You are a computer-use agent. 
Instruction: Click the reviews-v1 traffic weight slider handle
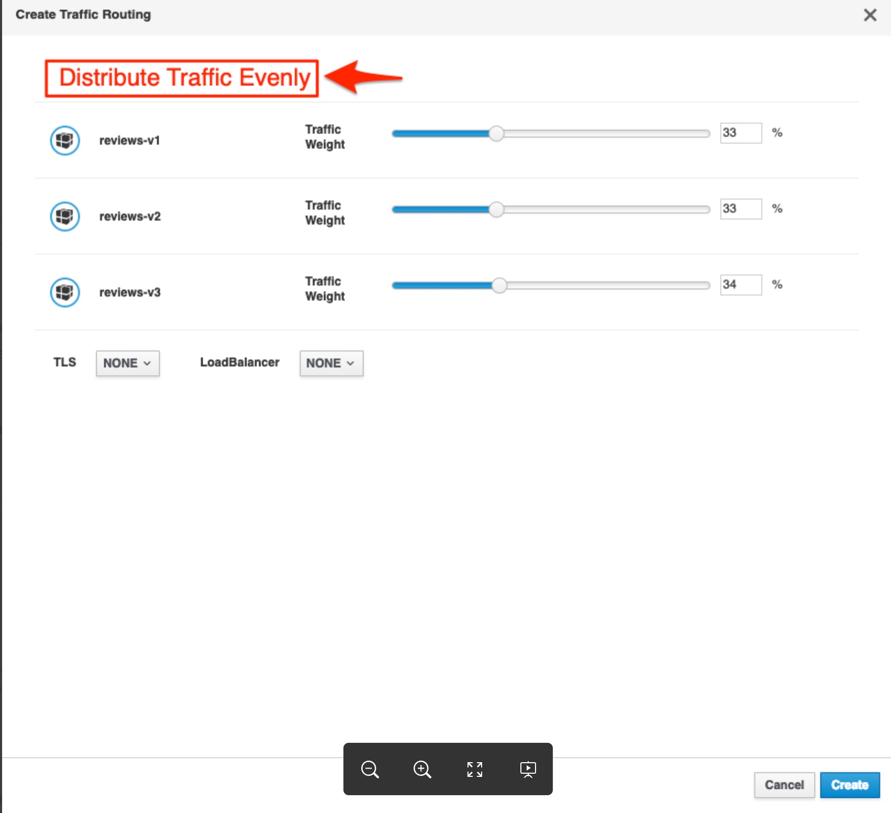[x=496, y=134]
